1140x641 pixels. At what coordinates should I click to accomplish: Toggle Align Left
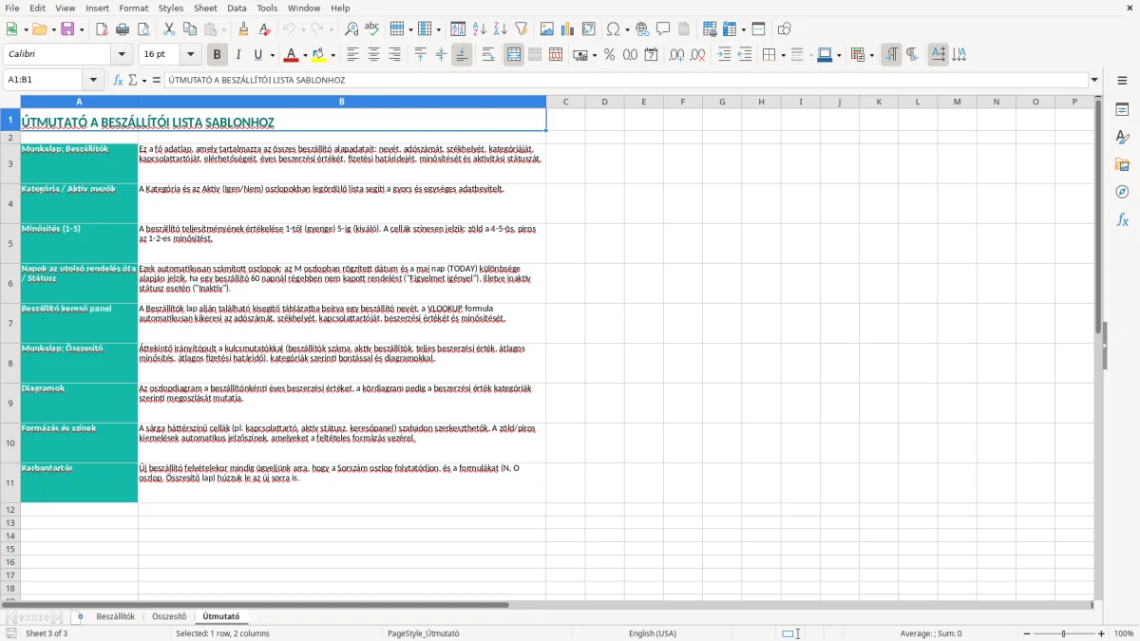tap(353, 55)
